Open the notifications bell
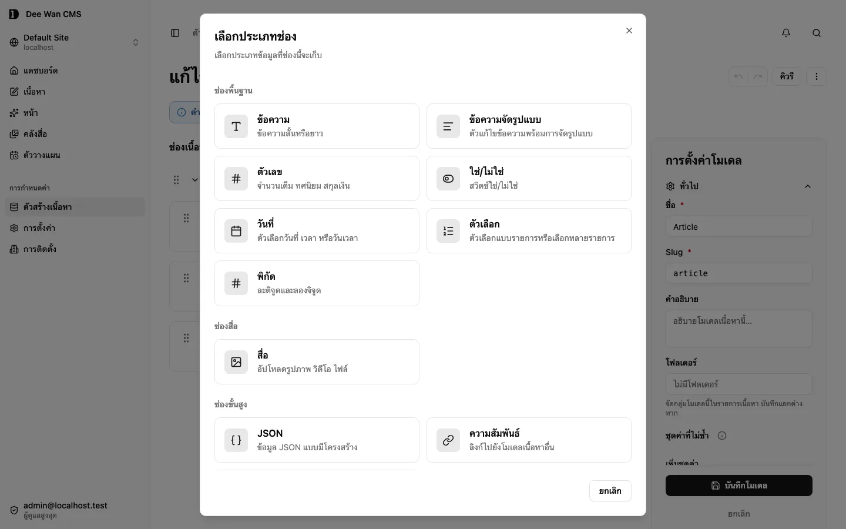The image size is (846, 529). coord(786,33)
